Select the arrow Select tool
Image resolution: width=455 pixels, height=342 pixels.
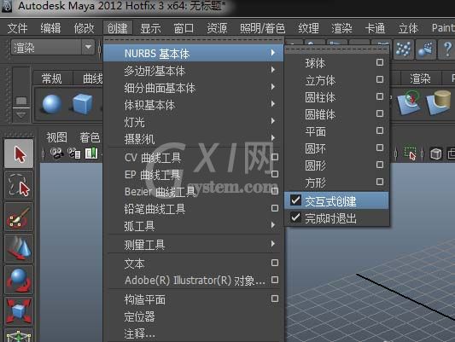click(19, 154)
